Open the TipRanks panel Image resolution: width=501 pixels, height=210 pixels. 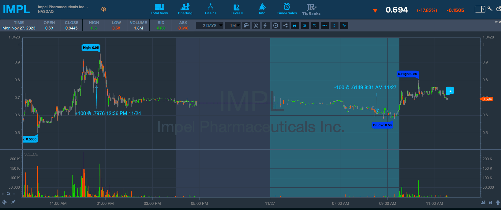pyautogui.click(x=311, y=9)
